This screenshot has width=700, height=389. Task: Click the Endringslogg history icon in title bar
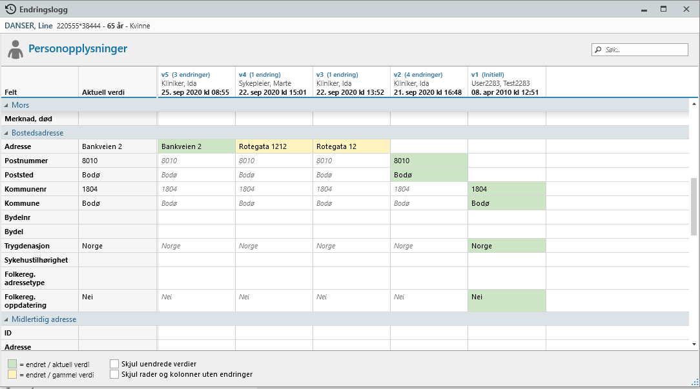tap(10, 10)
